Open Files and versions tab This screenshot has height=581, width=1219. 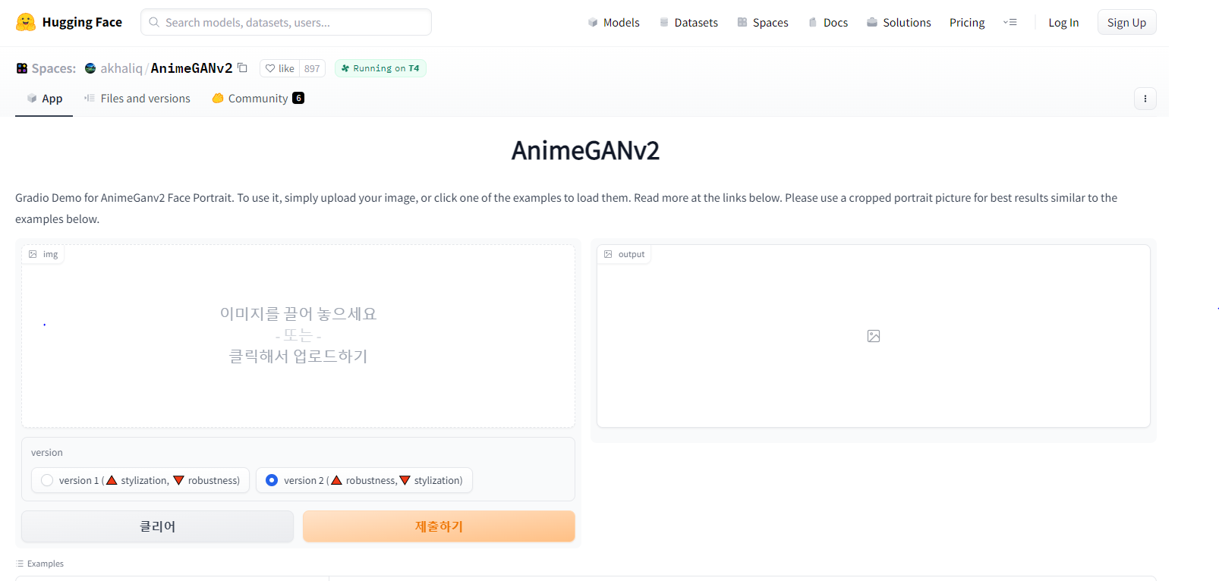(137, 99)
